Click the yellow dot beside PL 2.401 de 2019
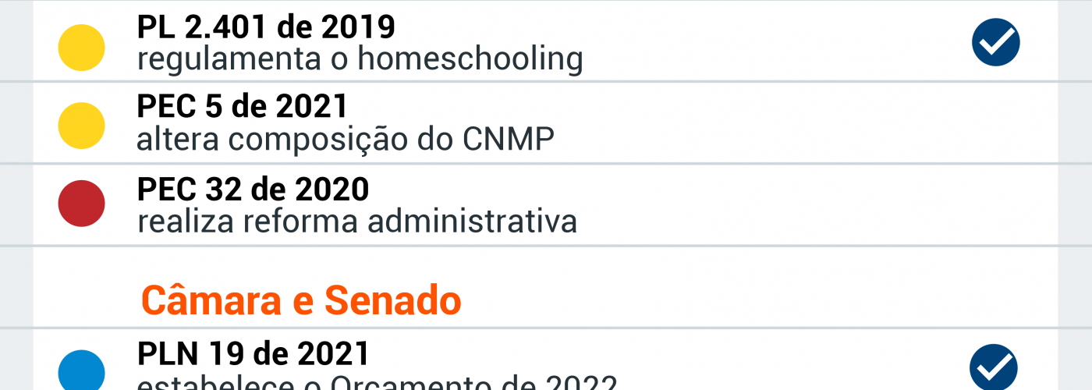Viewport: 1092px width, 390px height. coord(82,48)
